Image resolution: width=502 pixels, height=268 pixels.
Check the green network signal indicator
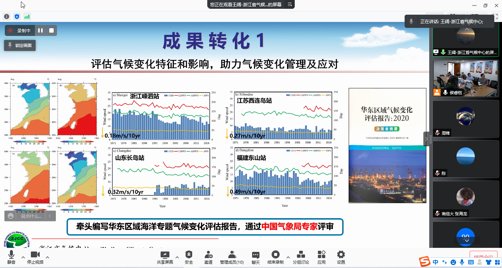coord(27,16)
